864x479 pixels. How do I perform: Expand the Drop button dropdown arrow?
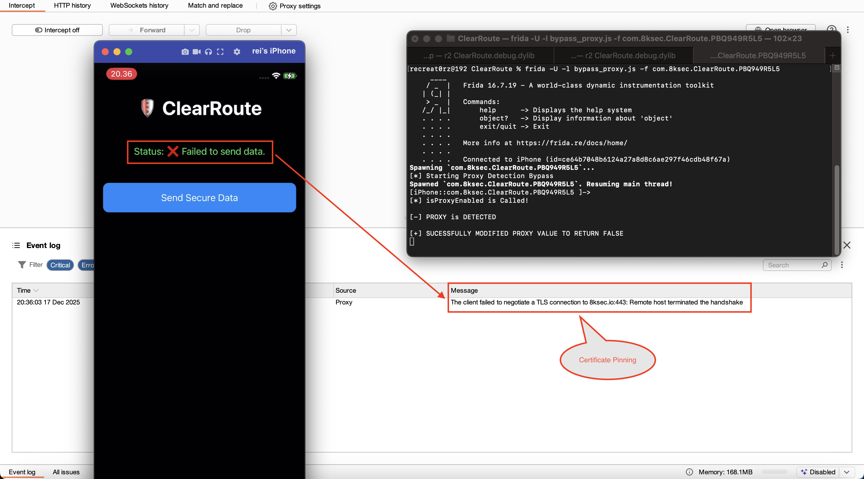point(289,30)
